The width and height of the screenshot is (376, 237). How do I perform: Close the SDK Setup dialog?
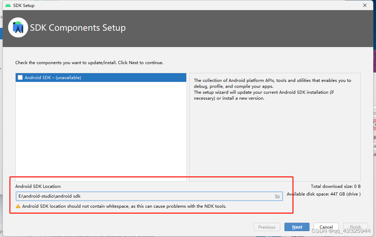click(x=365, y=5)
